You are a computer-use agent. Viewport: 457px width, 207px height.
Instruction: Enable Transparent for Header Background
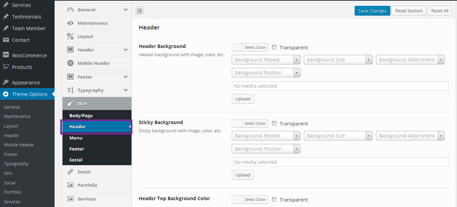click(x=274, y=47)
